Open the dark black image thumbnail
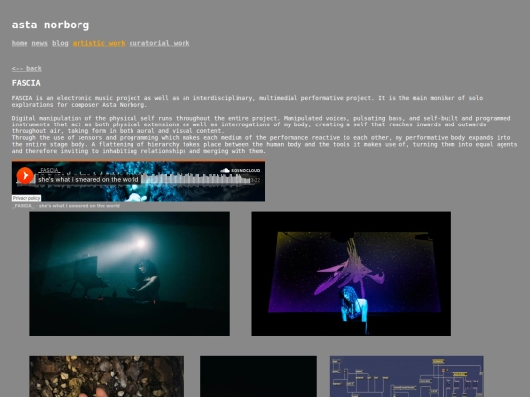Viewport: 530px width, 397px height. pos(258,376)
